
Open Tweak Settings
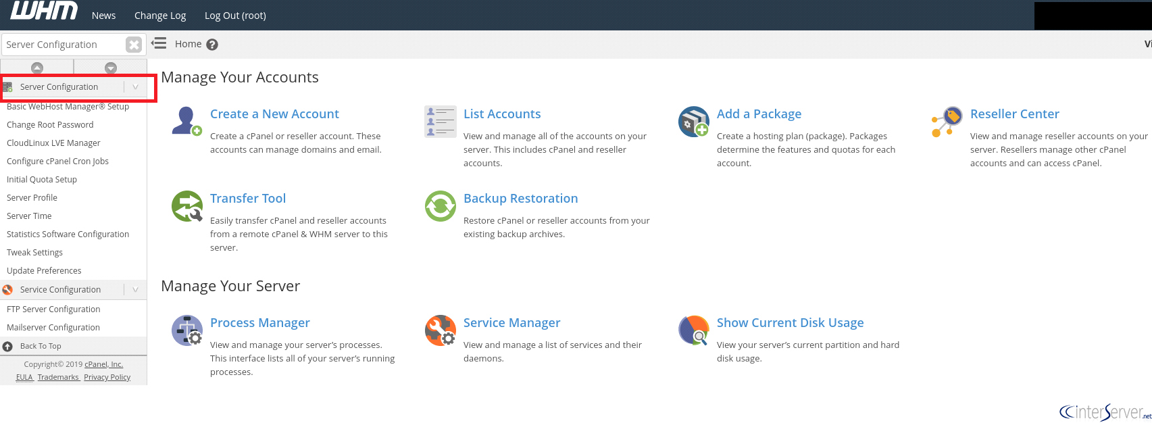pyautogui.click(x=34, y=253)
